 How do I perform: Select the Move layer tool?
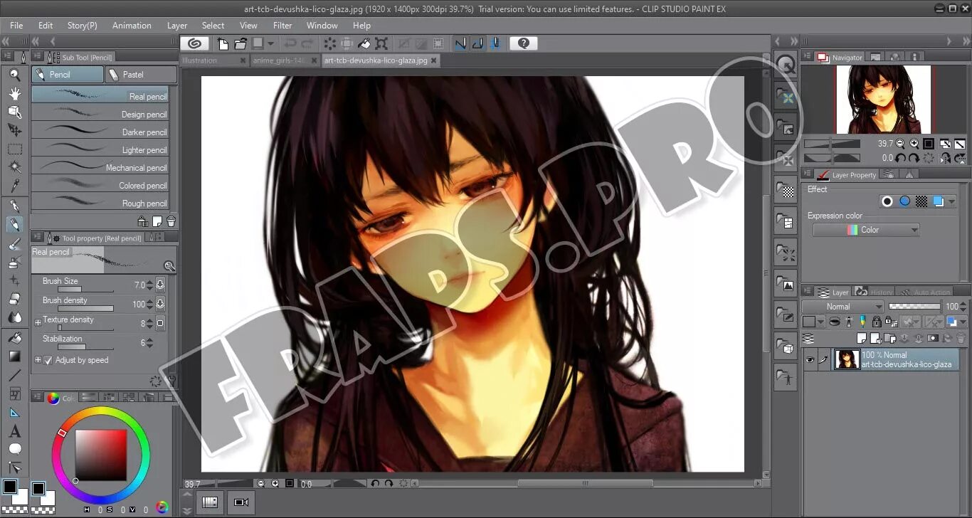(14, 130)
